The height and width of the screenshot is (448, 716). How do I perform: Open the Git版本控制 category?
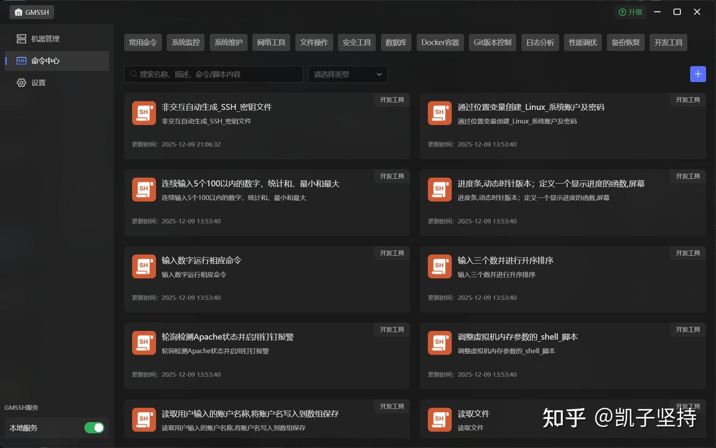(x=492, y=42)
